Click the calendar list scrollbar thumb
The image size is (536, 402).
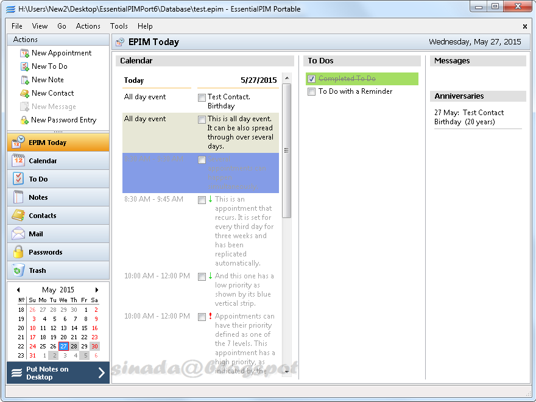click(x=287, y=150)
